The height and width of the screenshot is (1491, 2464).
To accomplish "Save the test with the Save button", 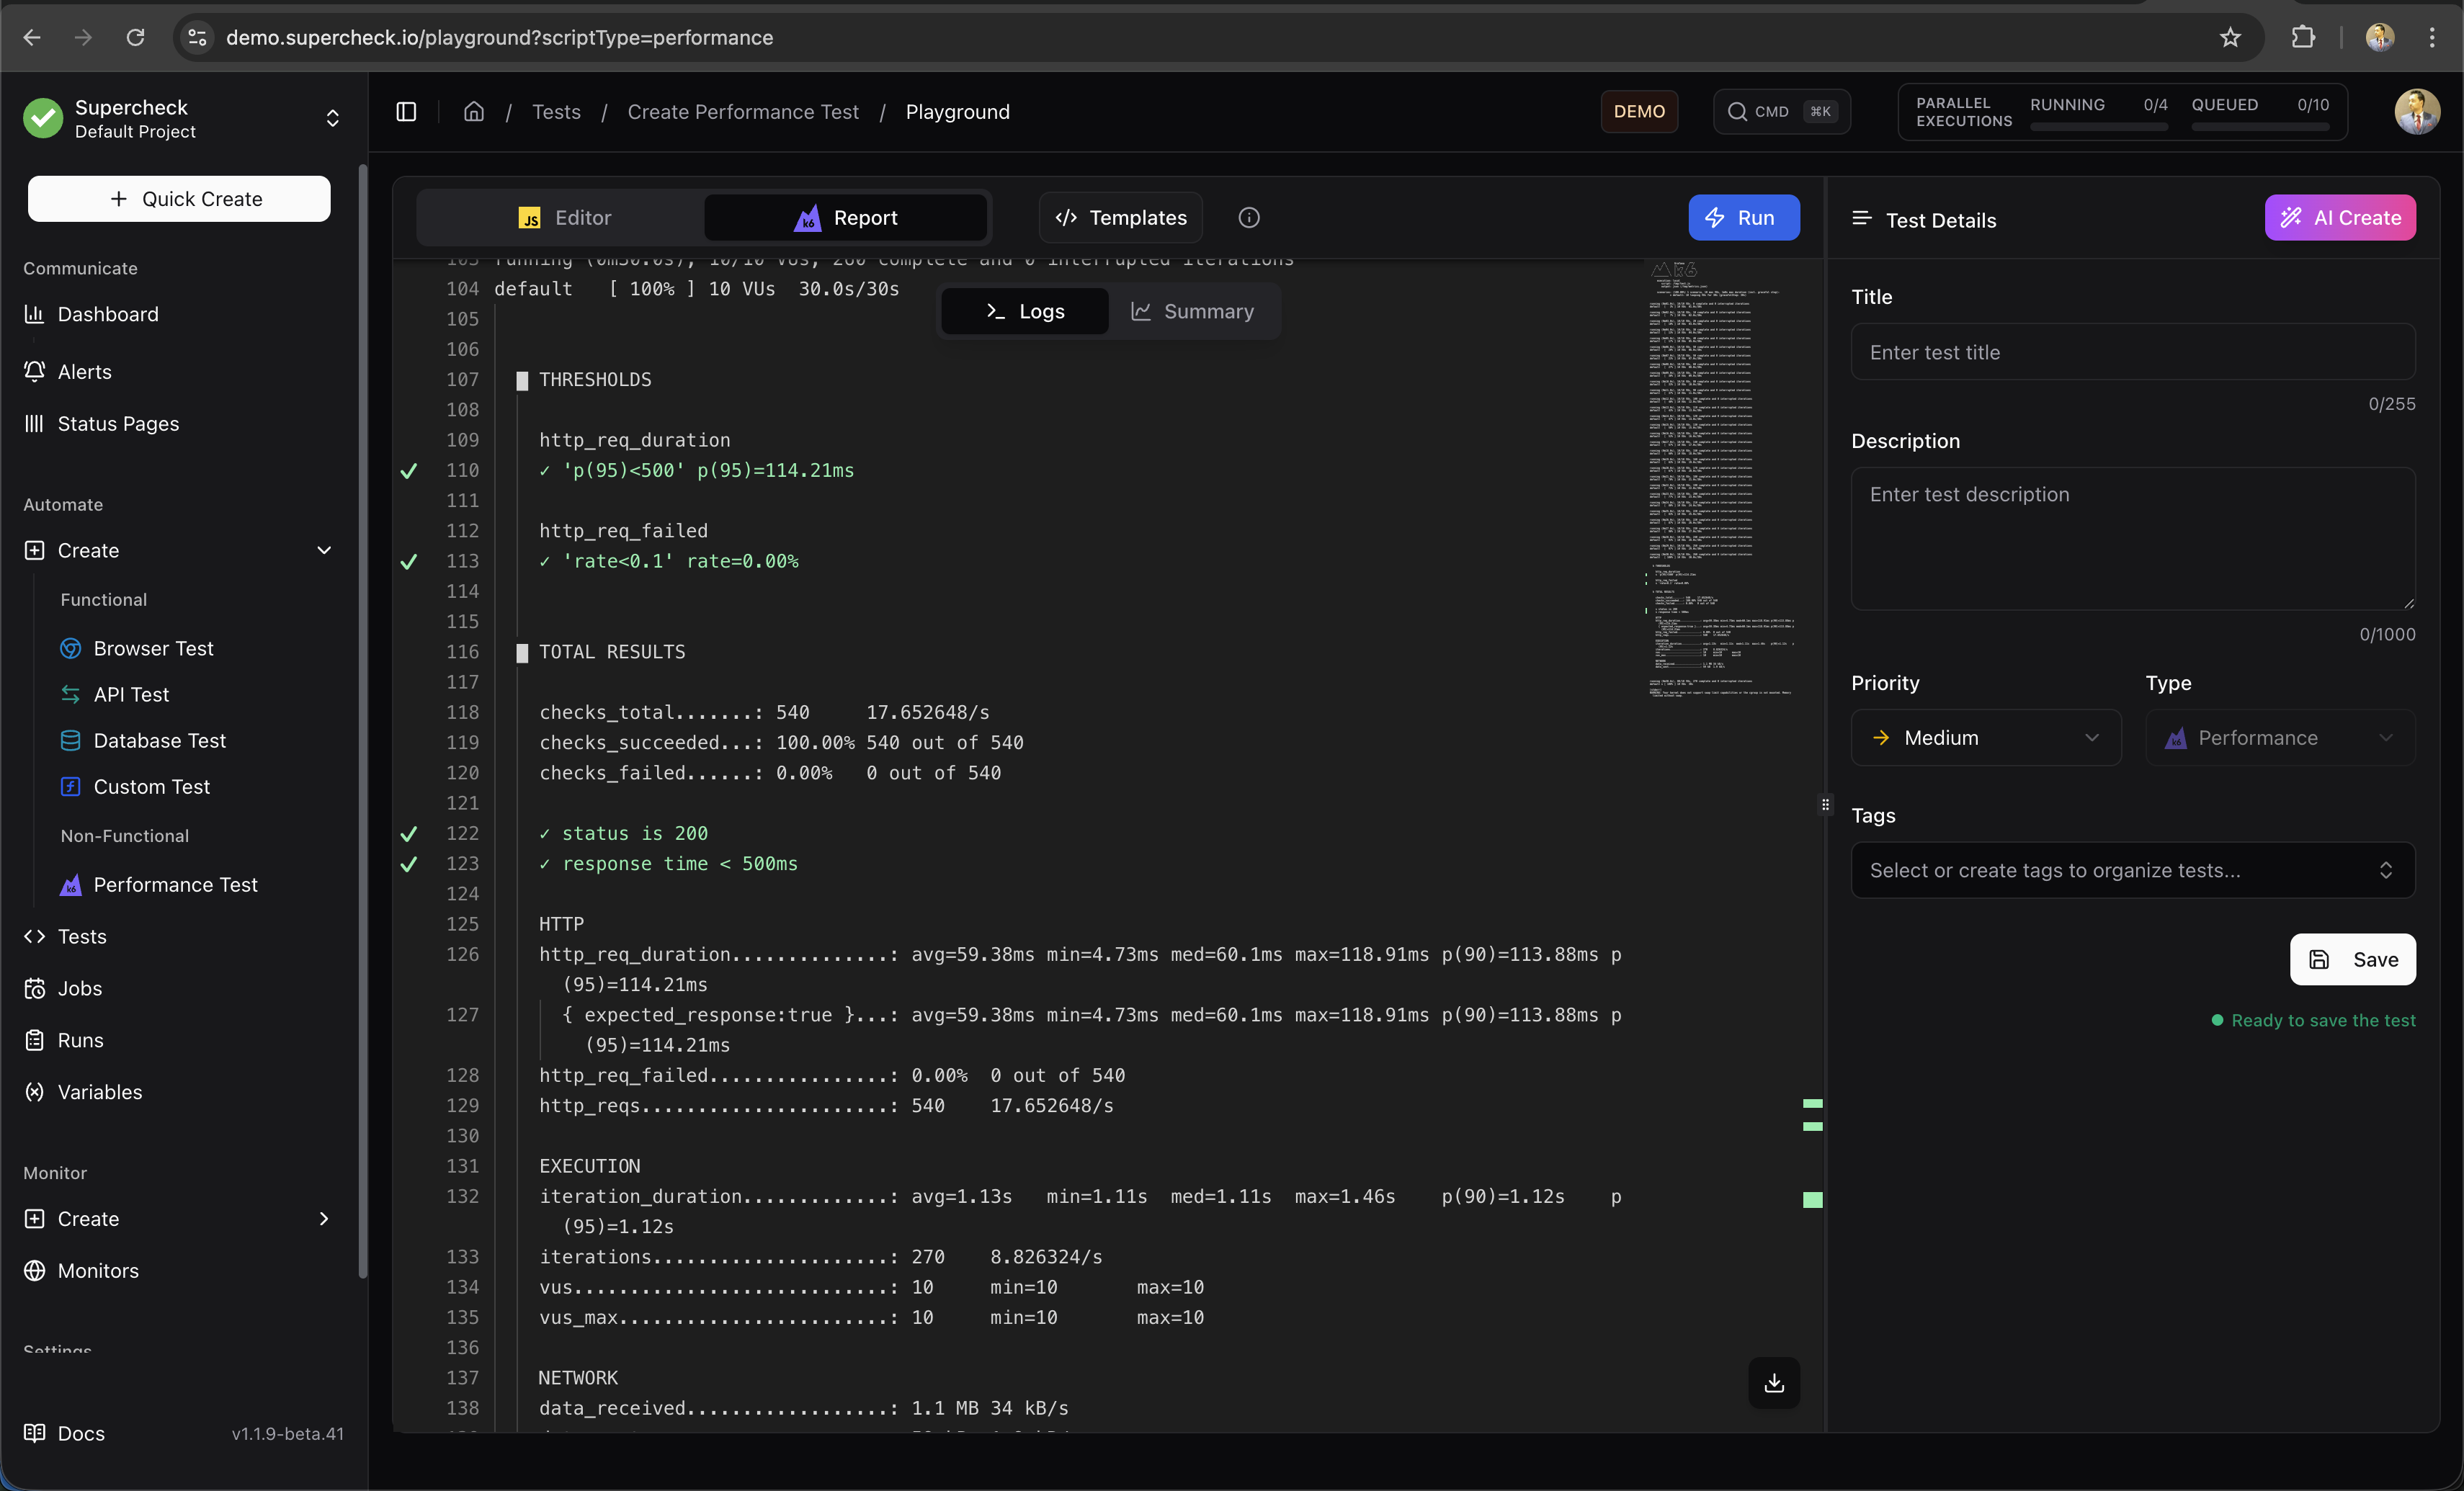I will pyautogui.click(x=2352, y=960).
